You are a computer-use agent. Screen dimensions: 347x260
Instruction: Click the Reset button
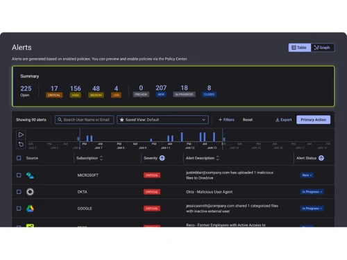(x=248, y=120)
